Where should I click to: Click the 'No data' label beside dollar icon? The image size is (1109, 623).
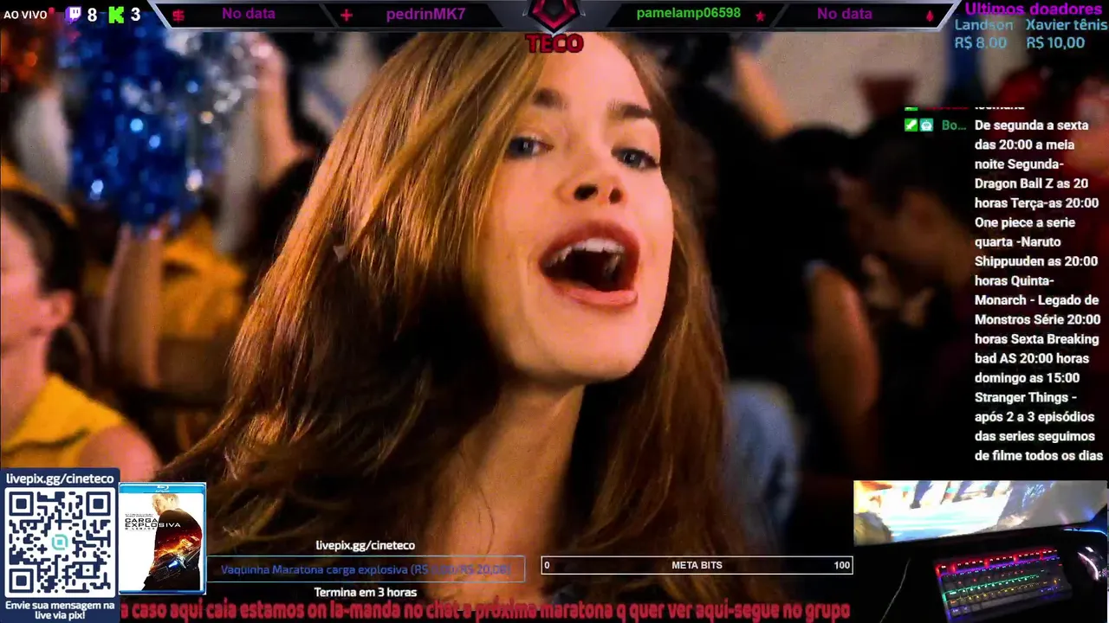click(x=249, y=14)
